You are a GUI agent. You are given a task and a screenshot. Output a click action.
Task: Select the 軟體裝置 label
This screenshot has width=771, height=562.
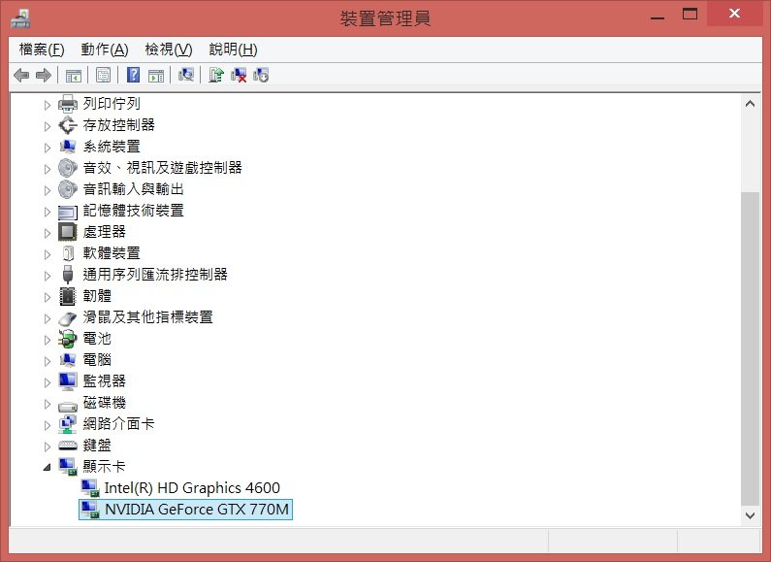(112, 253)
